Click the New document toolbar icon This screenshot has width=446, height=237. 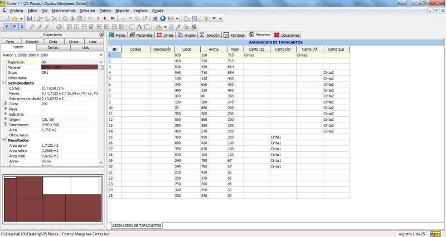[7, 18]
